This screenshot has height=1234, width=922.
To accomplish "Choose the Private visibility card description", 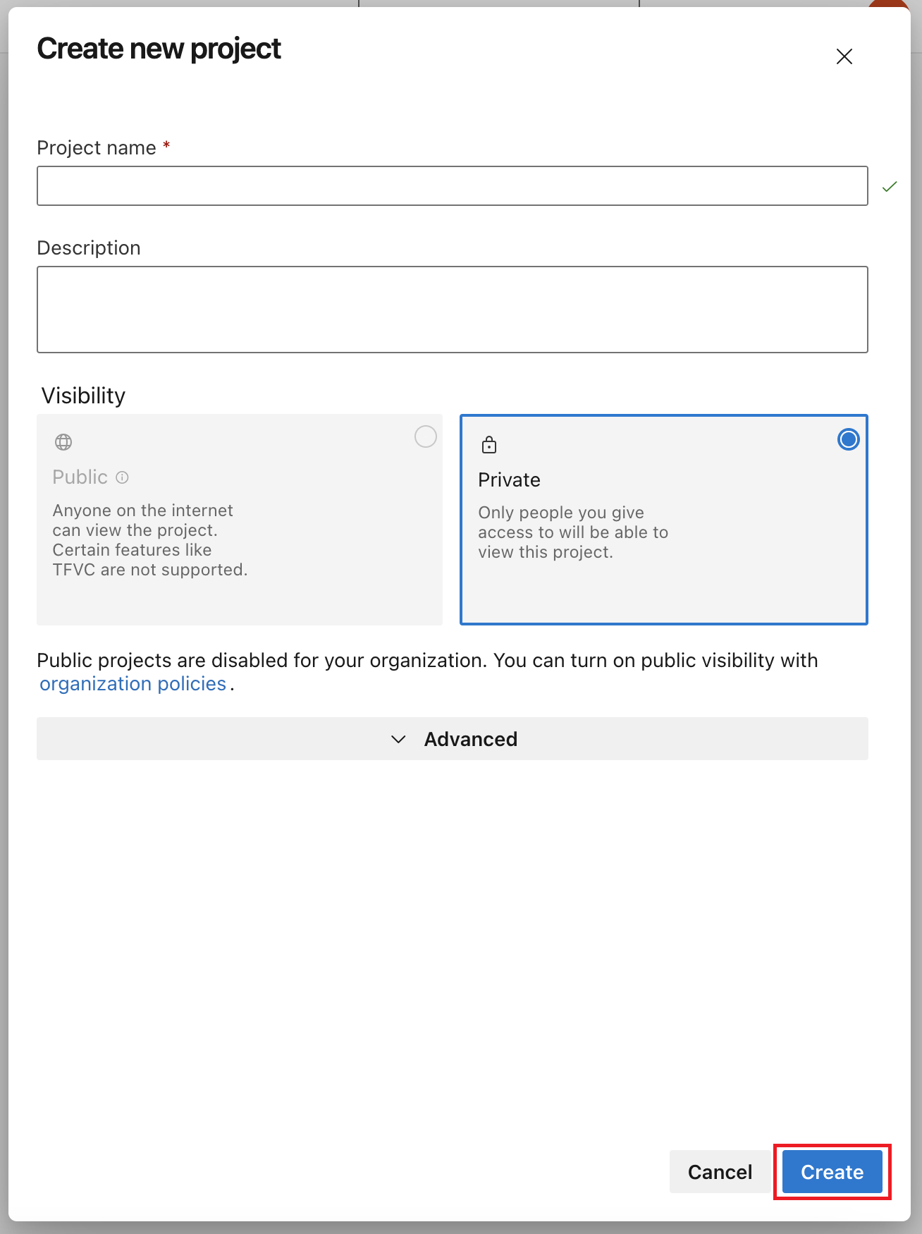I will coord(573,532).
